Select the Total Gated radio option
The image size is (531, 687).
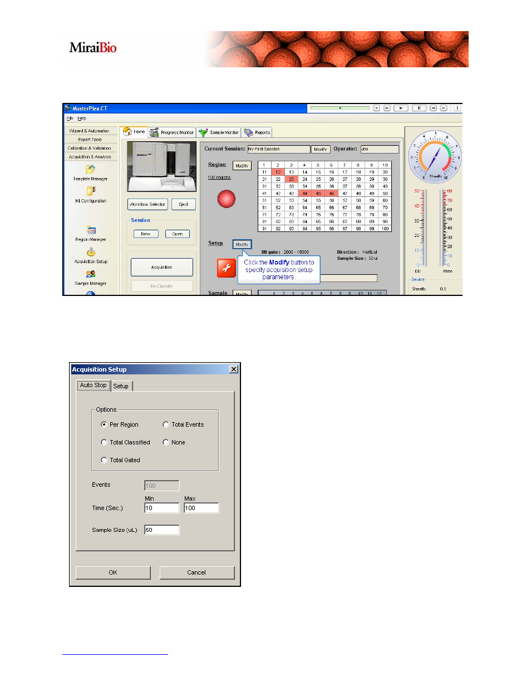point(104,460)
